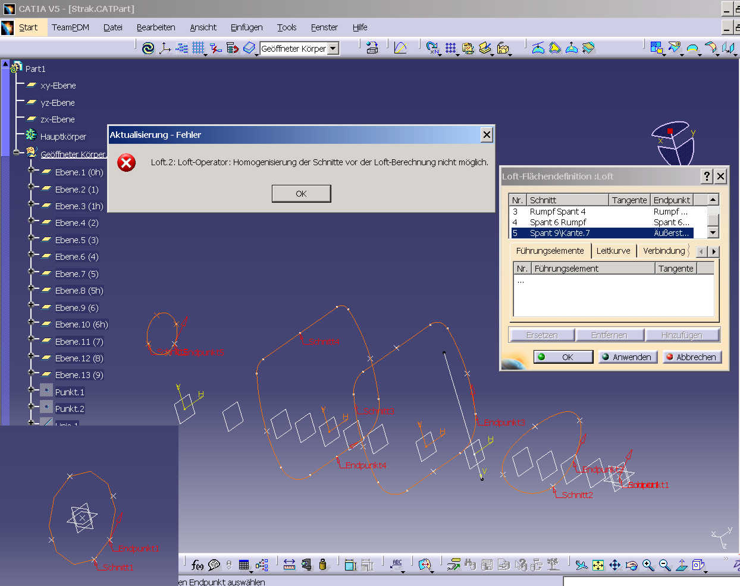Select the Pan view tool
Screen dimensions: 740x586
coord(614,565)
